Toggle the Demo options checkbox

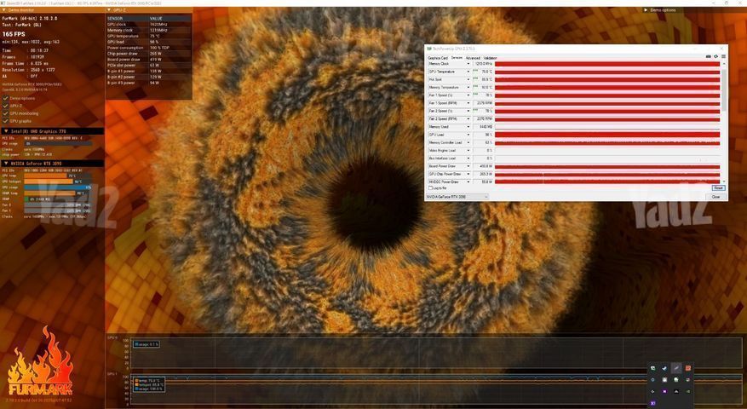click(6, 98)
